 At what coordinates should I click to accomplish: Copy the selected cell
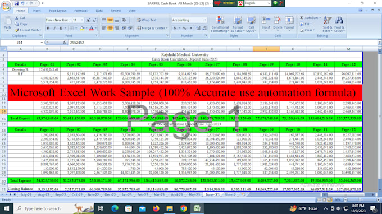pos(21,24)
